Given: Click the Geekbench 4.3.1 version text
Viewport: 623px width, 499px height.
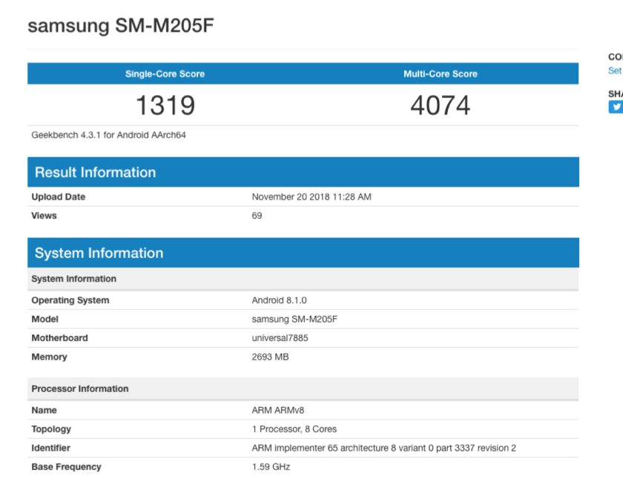Looking at the screenshot, I should [108, 136].
